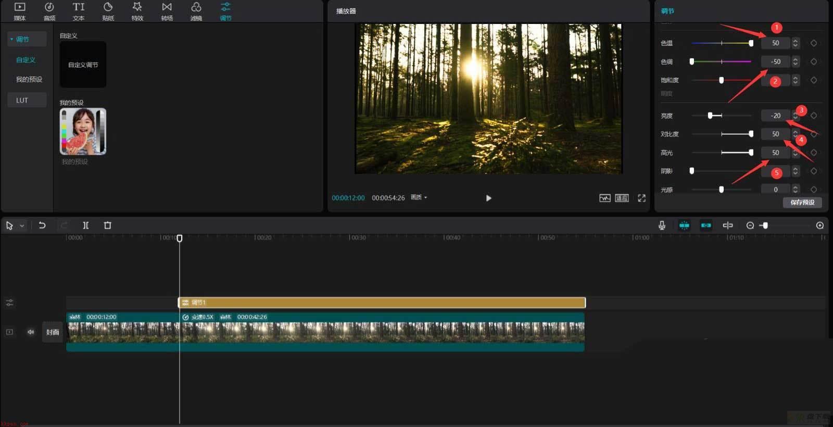Screen dimensions: 833x427
Task: Toggle the preview axis alignment icon
Action: click(728, 225)
